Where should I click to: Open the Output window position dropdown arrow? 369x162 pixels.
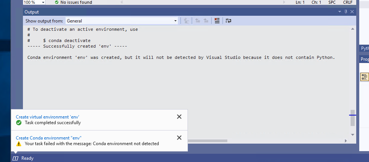coord(340,12)
